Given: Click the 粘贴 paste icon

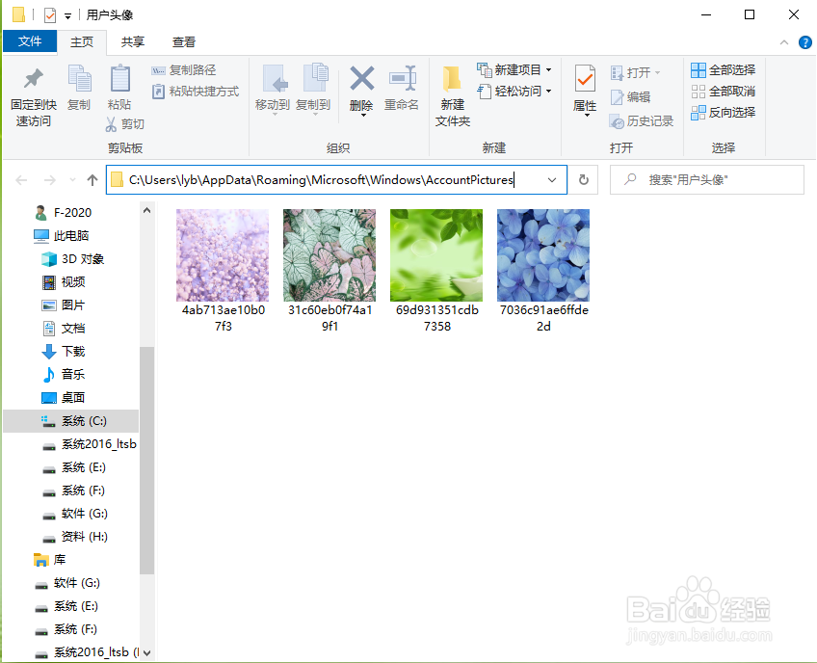Looking at the screenshot, I should tap(119, 79).
